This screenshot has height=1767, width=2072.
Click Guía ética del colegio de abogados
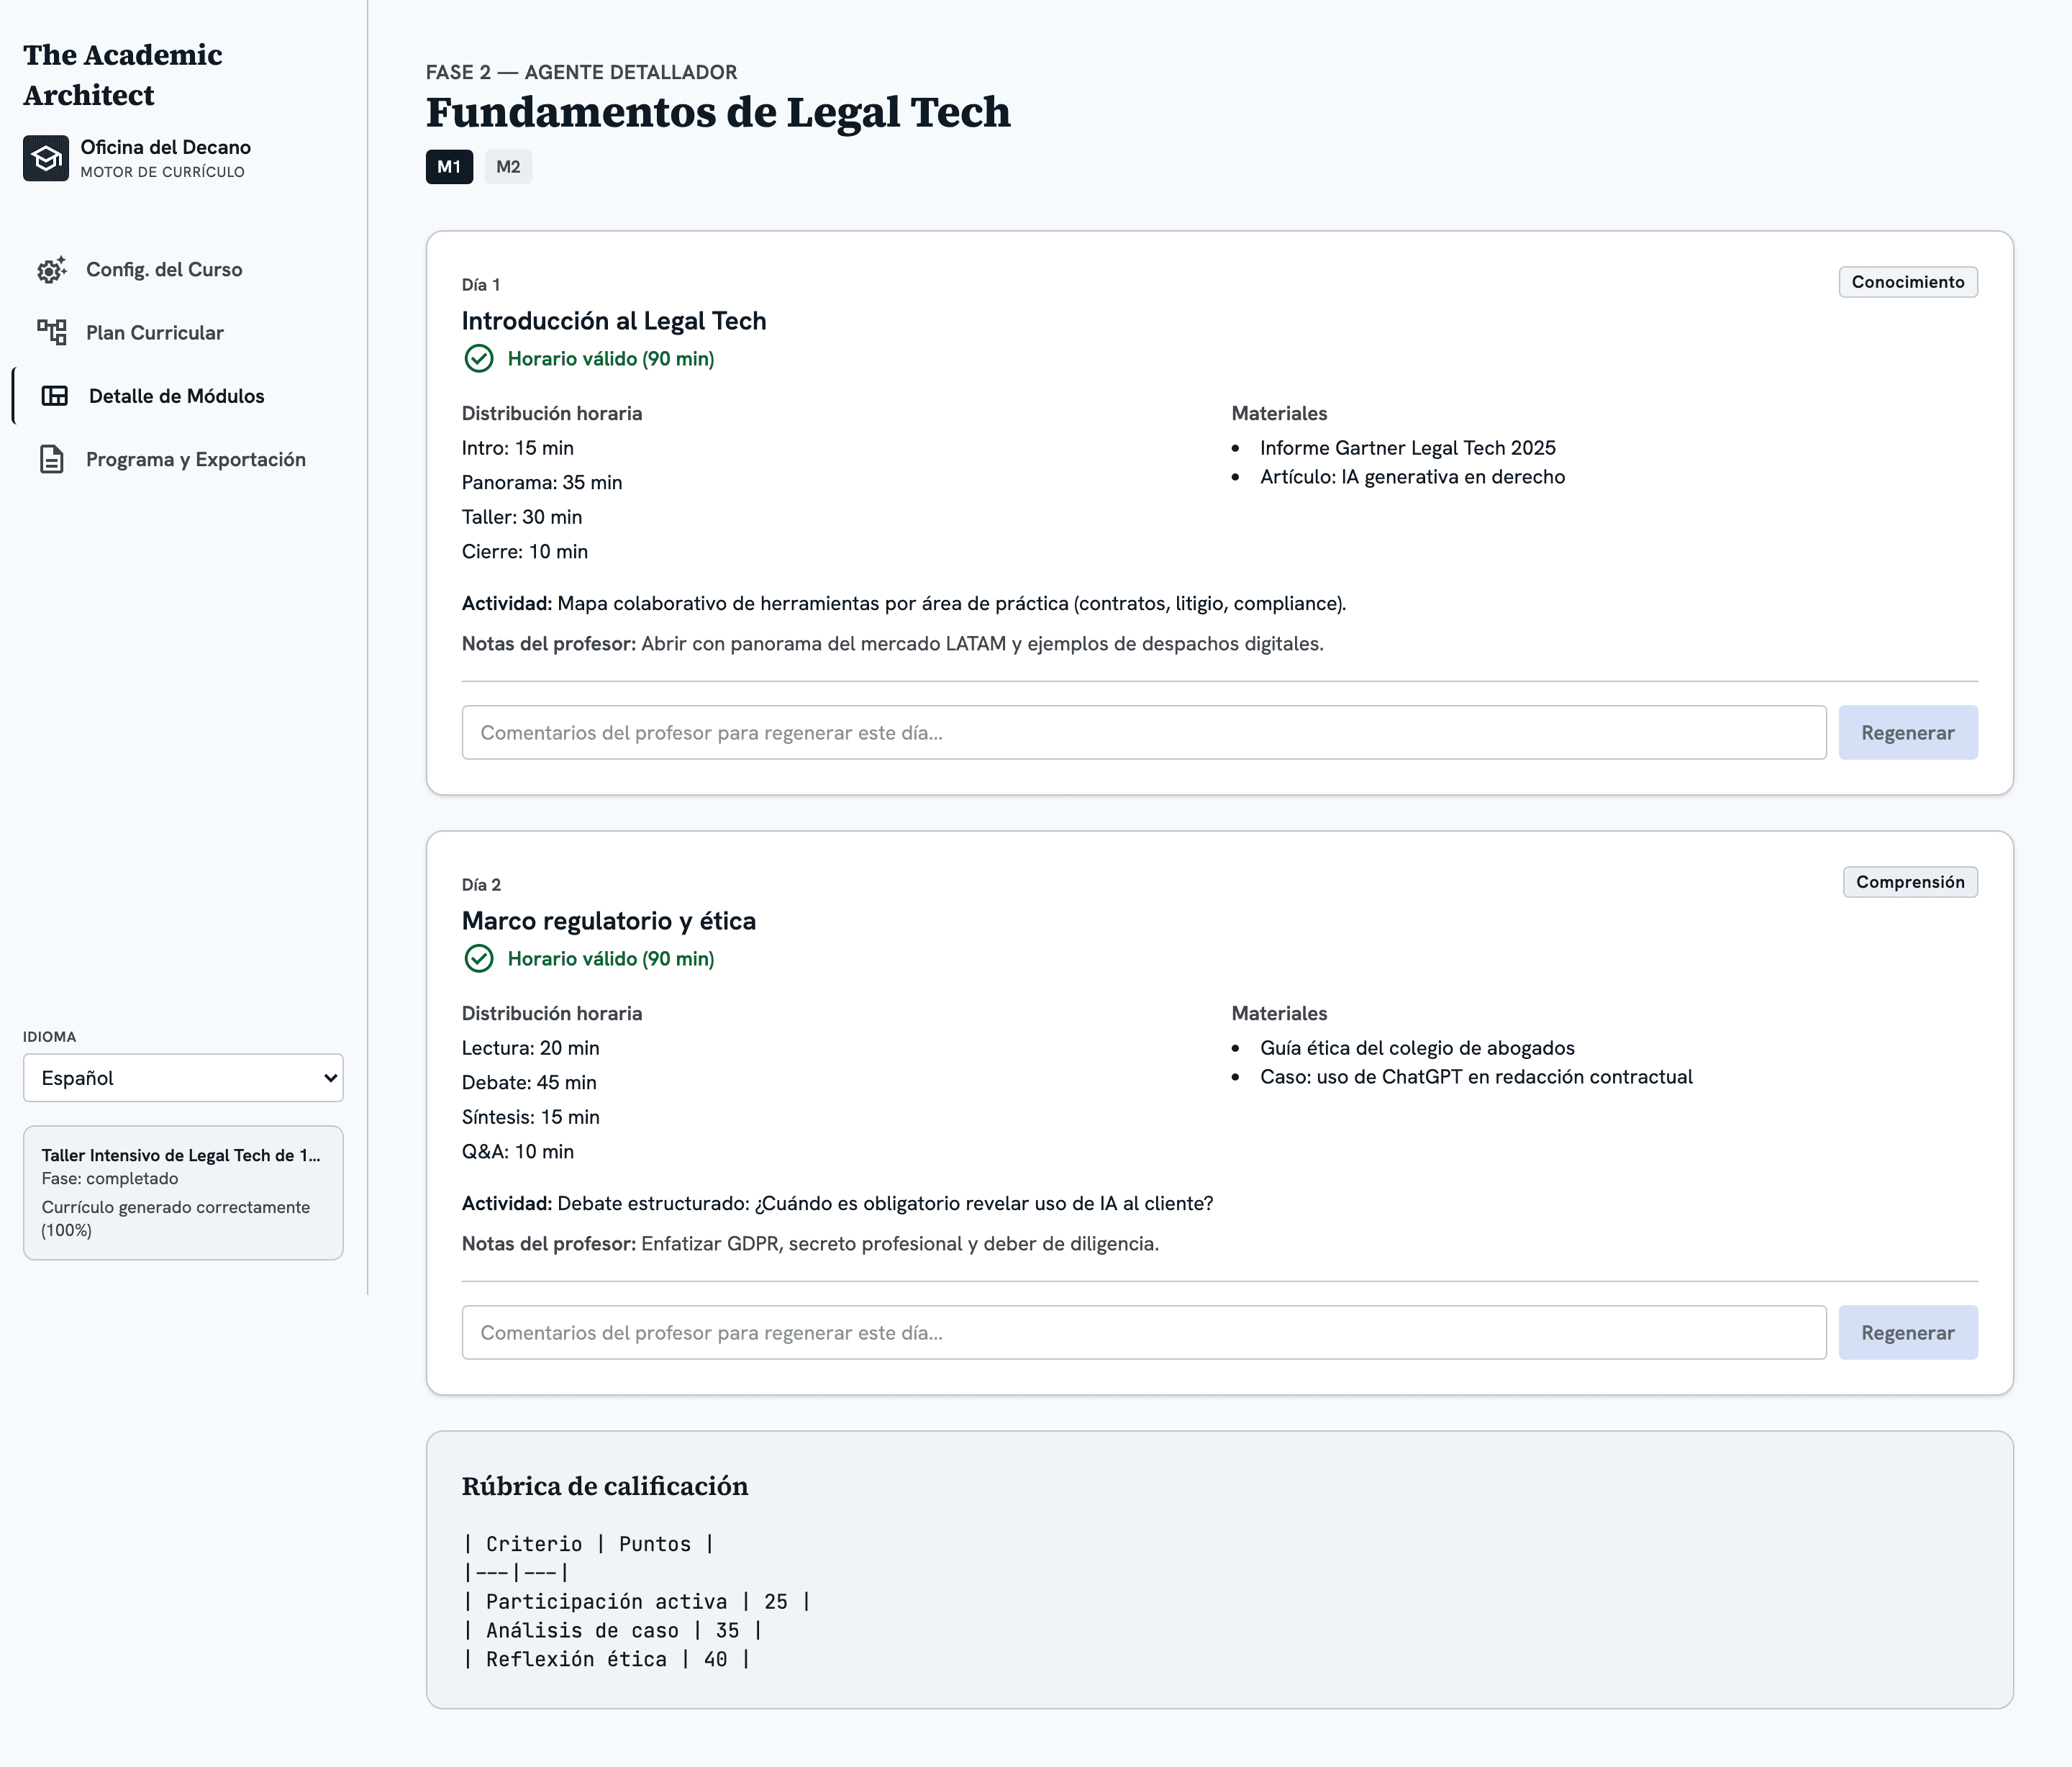pos(1417,1048)
